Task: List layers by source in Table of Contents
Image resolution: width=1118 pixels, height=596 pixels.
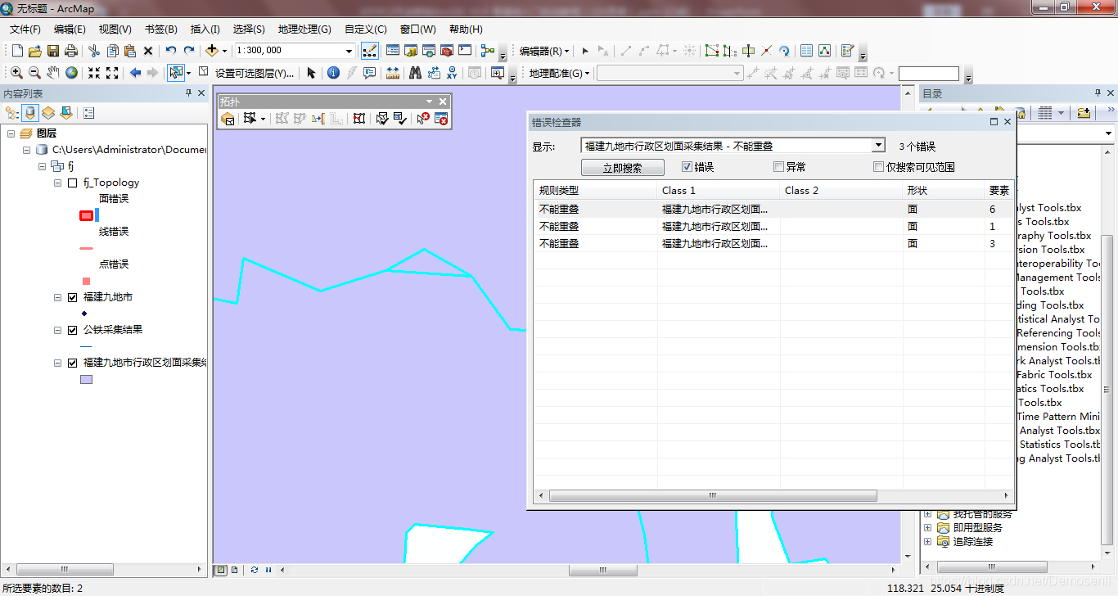Action: coord(31,112)
